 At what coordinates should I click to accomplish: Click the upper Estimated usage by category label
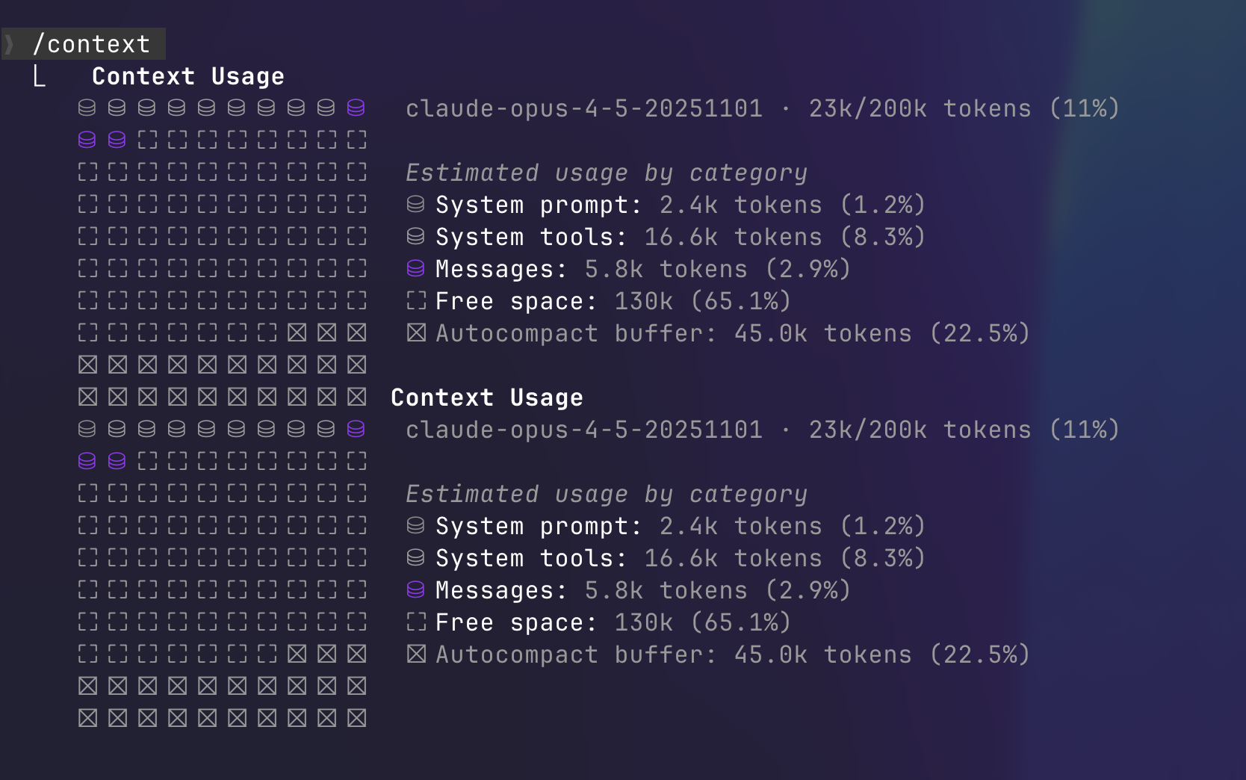tap(606, 173)
